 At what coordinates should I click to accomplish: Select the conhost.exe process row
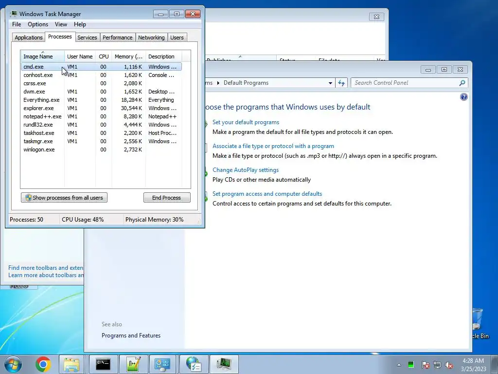point(101,75)
